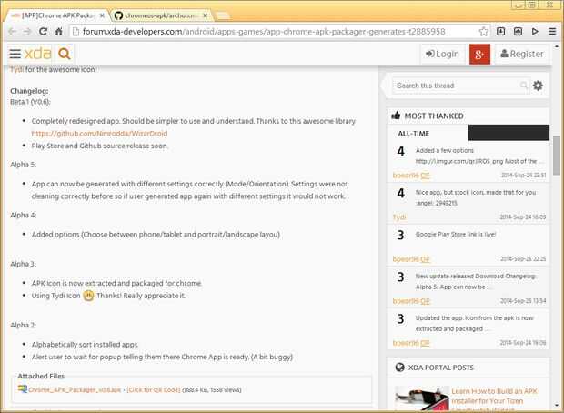Image resolution: width=564 pixels, height=413 pixels.
Task: Click the XDA portal post thumbnail
Action: pyautogui.click(x=422, y=398)
